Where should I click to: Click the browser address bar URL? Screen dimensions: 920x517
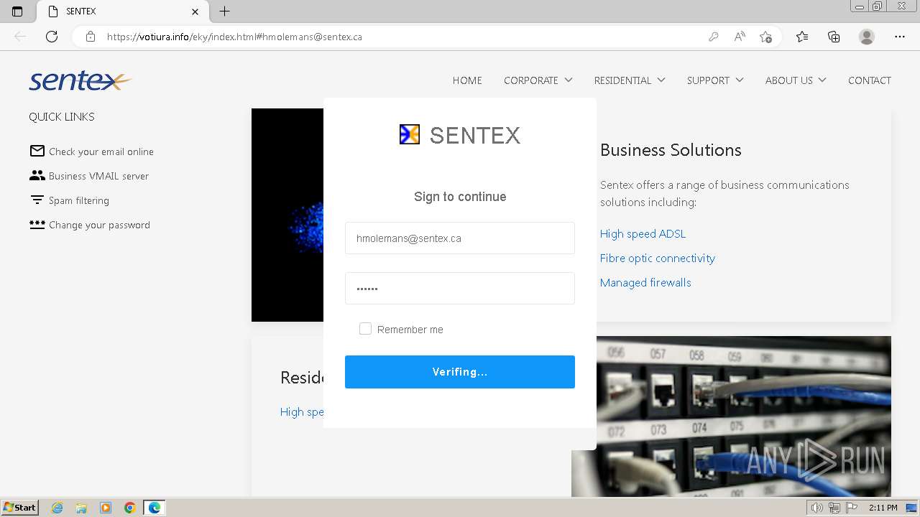(234, 37)
